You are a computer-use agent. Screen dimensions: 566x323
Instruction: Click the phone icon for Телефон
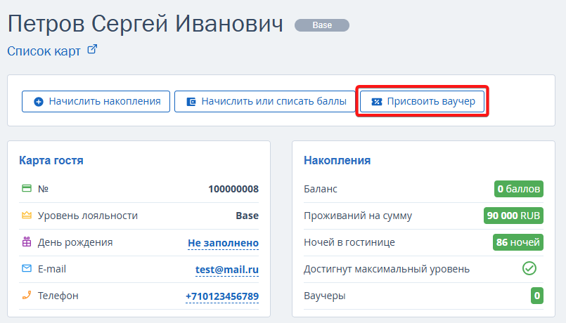(27, 295)
